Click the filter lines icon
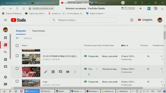 (x=17, y=38)
